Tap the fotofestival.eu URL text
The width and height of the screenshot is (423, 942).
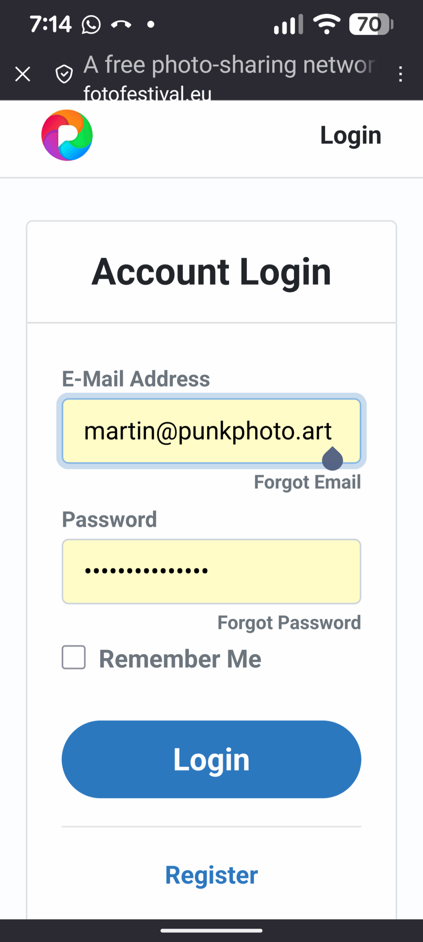(147, 93)
